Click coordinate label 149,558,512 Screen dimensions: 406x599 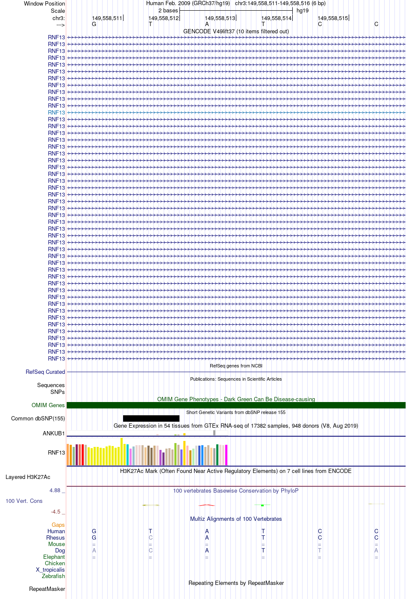click(163, 18)
